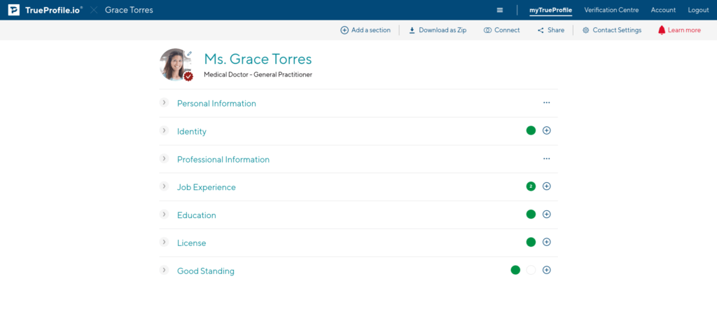Viewport: 717px width, 312px height.
Task: Add a Job Experience entry with plus
Action: click(546, 186)
